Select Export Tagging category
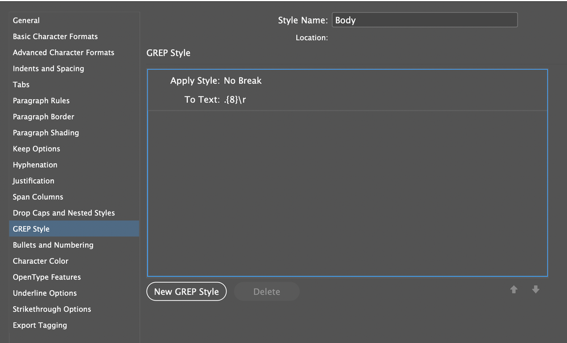This screenshot has width=567, height=343. (74, 325)
